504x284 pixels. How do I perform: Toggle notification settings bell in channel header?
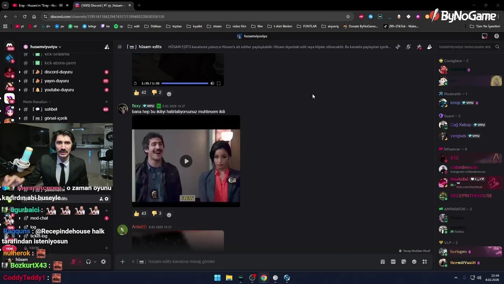(408, 47)
